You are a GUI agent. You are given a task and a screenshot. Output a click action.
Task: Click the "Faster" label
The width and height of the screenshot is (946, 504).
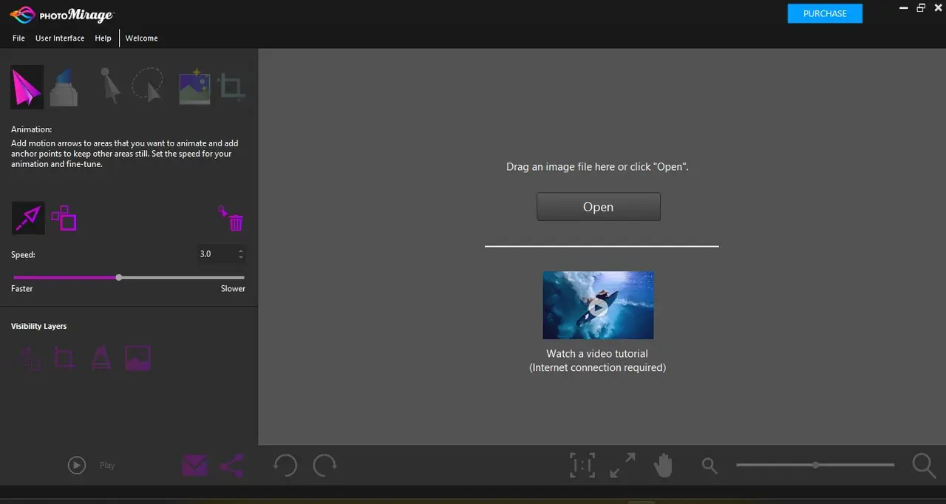tap(22, 289)
